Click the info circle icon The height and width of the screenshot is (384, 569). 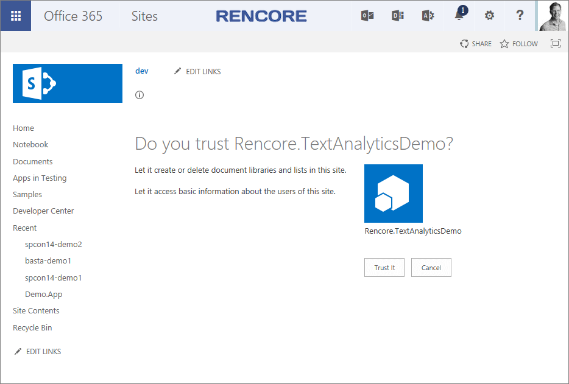click(140, 95)
